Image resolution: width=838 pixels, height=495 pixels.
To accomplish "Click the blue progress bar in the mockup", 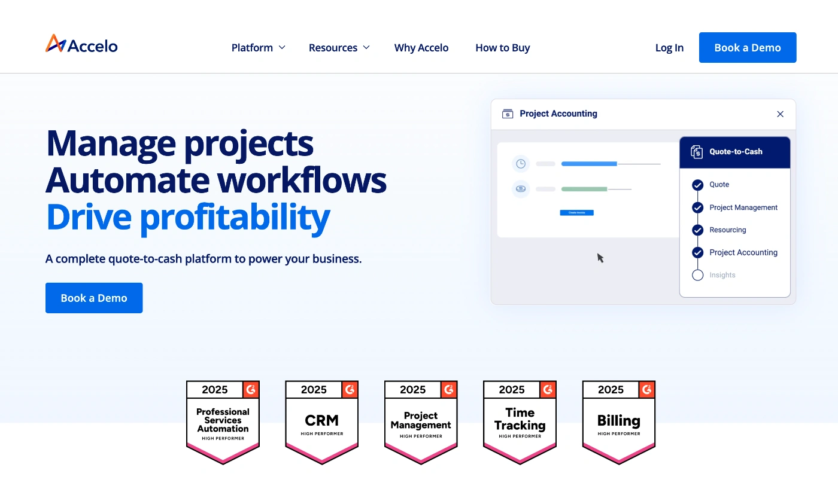I will click(589, 164).
